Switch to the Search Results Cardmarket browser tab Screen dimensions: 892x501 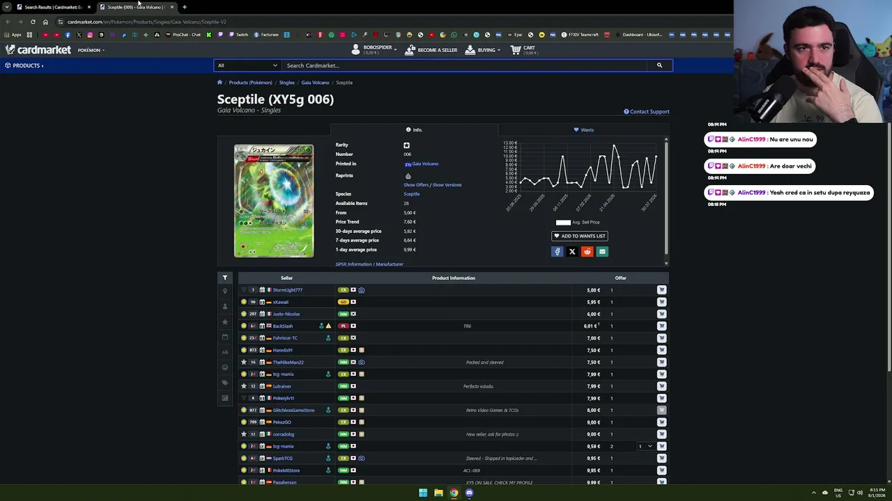click(54, 7)
